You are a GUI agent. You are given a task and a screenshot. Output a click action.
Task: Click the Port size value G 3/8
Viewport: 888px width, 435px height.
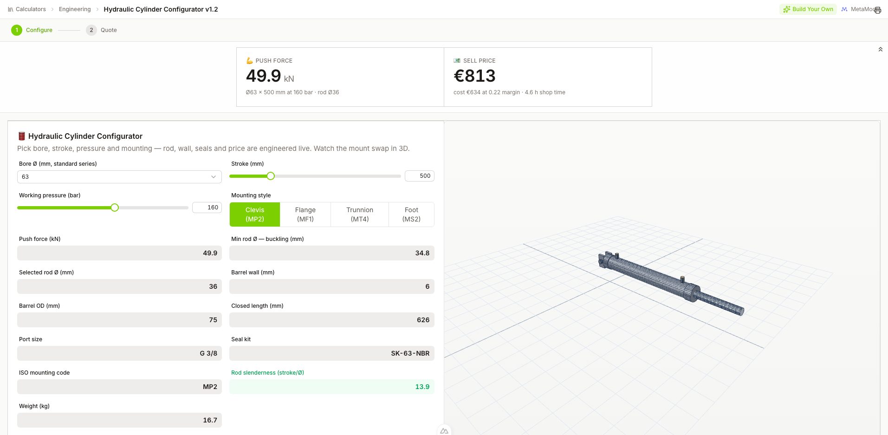pyautogui.click(x=119, y=353)
